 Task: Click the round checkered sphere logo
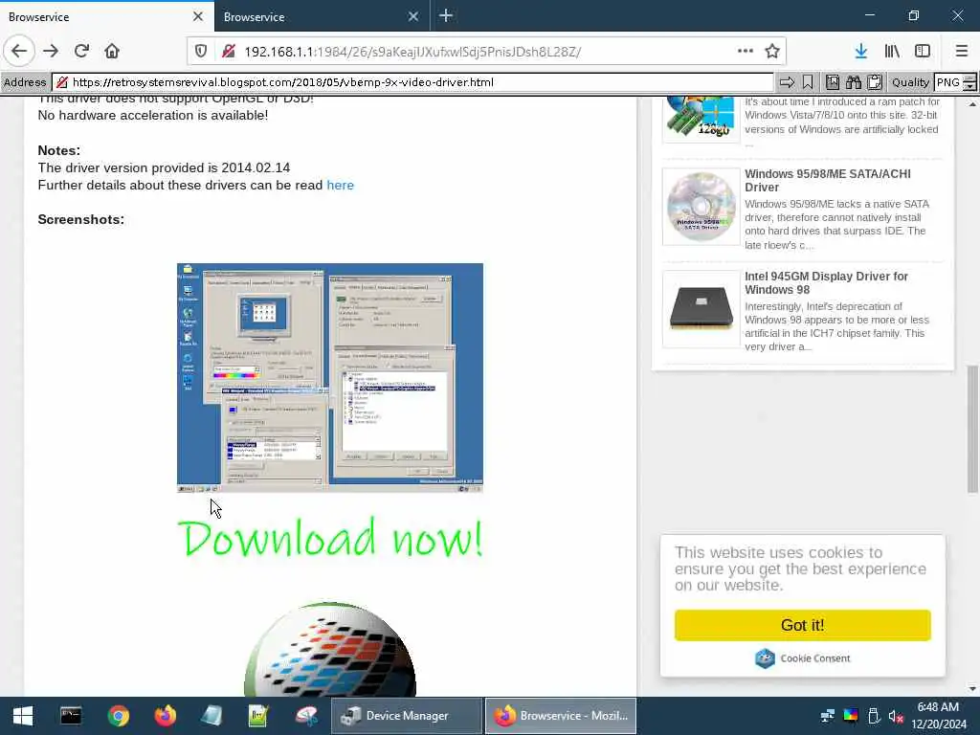(330, 650)
